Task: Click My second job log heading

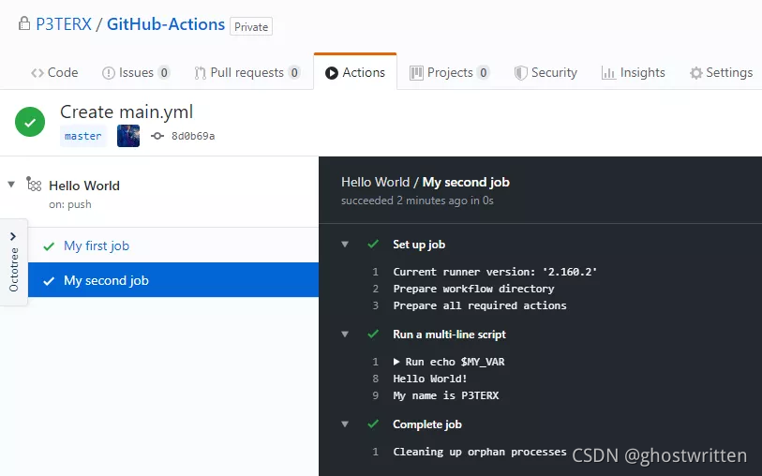Action: 466,182
